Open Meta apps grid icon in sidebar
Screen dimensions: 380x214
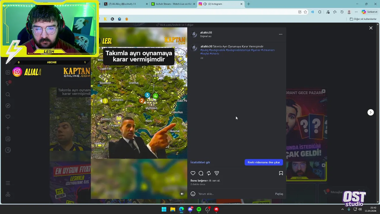tap(8, 194)
